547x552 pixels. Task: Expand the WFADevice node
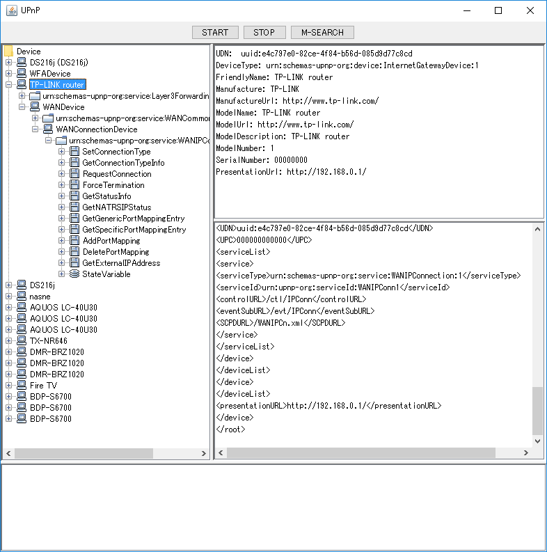coord(9,73)
